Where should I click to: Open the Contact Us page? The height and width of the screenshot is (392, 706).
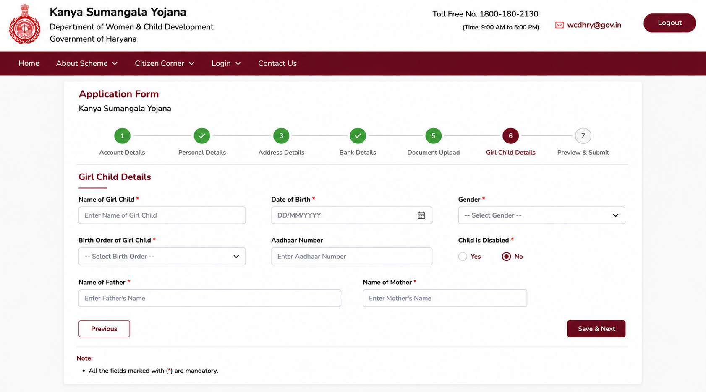[x=277, y=64]
